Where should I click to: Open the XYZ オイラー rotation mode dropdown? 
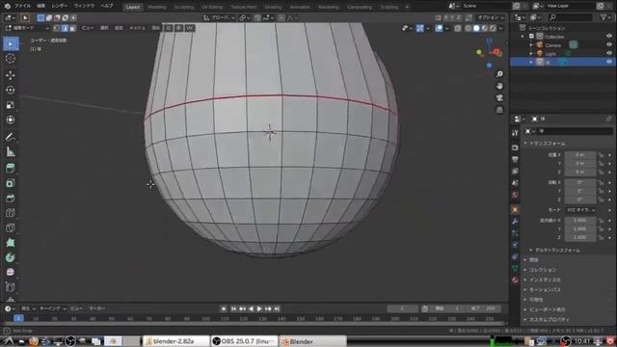click(580, 210)
